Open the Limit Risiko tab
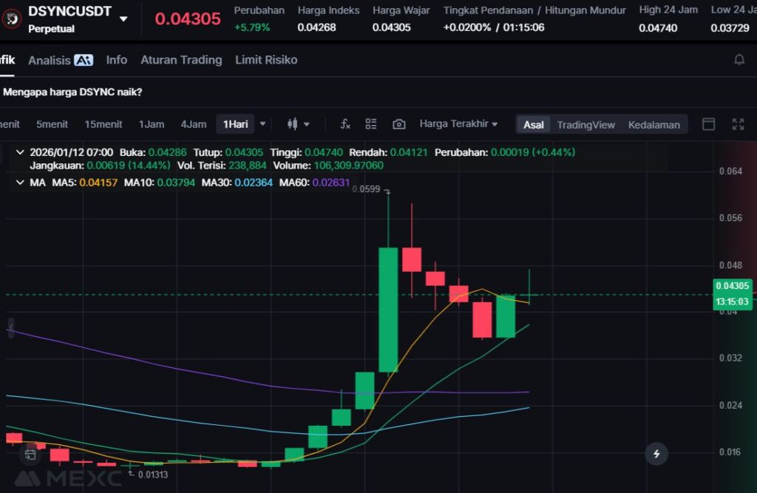The image size is (757, 493). tap(266, 60)
